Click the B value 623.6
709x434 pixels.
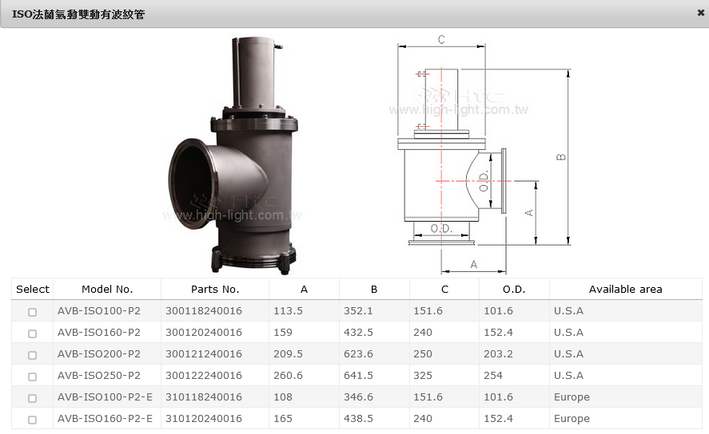click(358, 354)
